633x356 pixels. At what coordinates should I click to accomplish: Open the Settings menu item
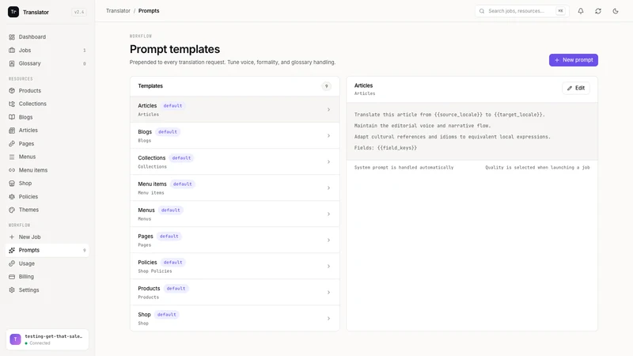[47, 290]
